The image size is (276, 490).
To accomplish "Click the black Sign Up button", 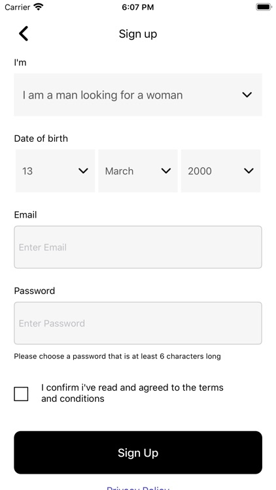I will pos(138,453).
